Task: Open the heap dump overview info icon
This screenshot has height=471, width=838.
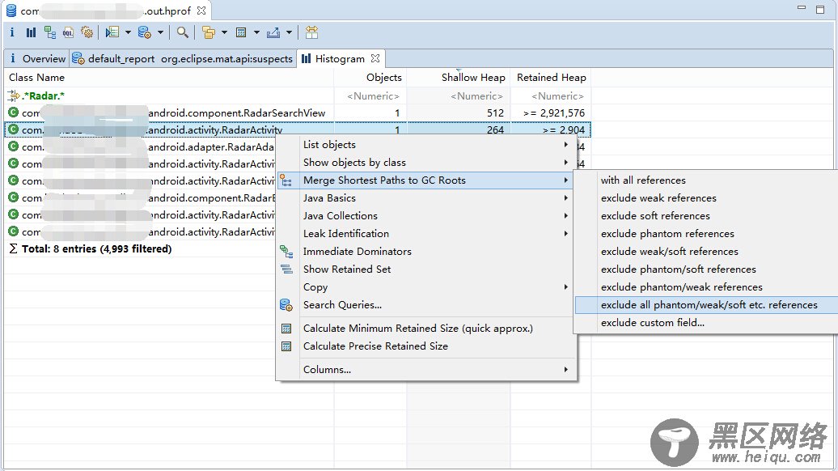Action: pyautogui.click(x=12, y=32)
